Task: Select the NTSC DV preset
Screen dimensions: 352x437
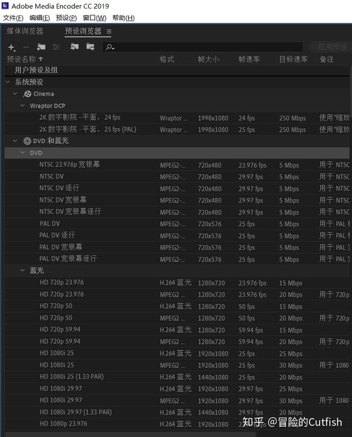Action: [177, 176]
